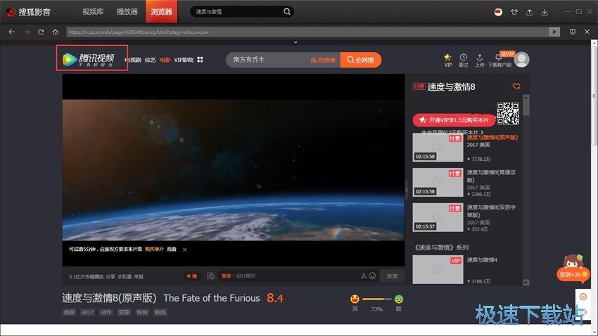Go to home page icon
Viewport: 598px width, 336px height.
pyautogui.click(x=56, y=32)
